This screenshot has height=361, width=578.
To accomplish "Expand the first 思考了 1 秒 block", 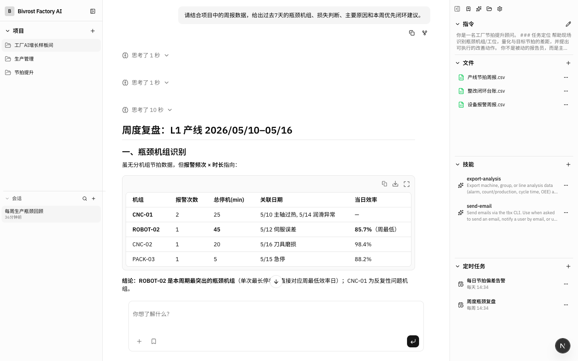I will coord(145,55).
